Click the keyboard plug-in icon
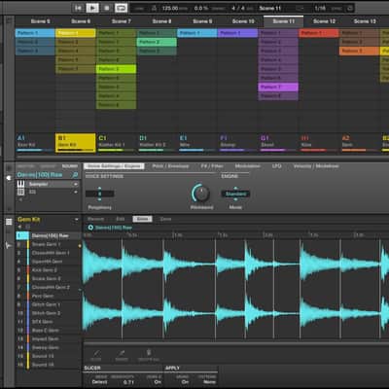Screen dimensions: 389x389 click(x=20, y=184)
